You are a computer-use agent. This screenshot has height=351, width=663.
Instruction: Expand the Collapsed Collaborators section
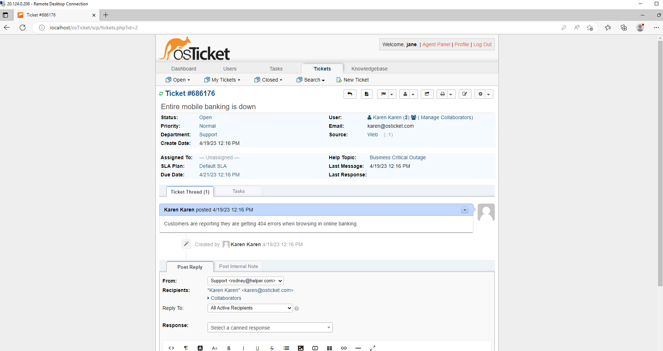tap(224, 298)
